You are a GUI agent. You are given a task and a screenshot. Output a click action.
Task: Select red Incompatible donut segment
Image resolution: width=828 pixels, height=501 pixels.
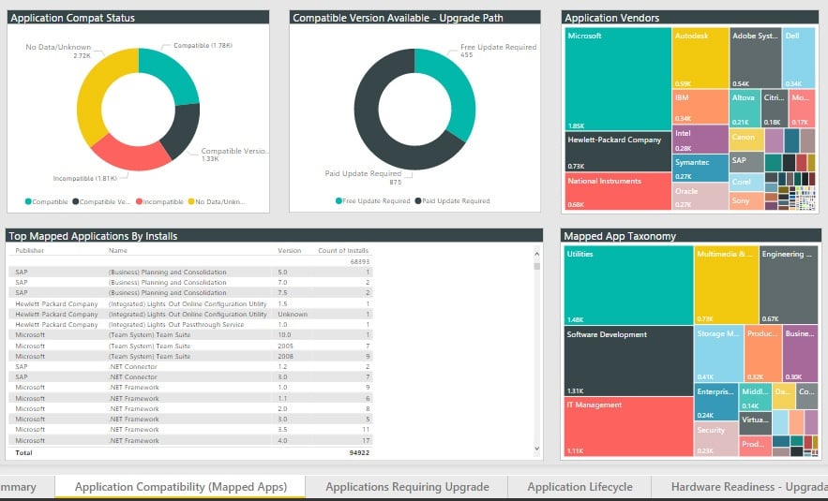[131, 154]
